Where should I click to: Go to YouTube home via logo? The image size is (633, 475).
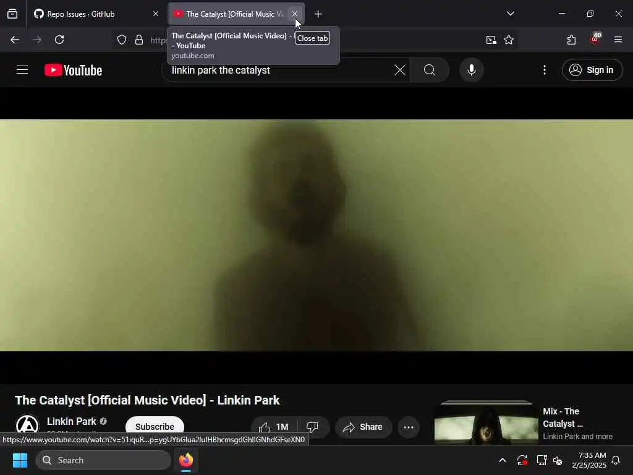tap(73, 71)
